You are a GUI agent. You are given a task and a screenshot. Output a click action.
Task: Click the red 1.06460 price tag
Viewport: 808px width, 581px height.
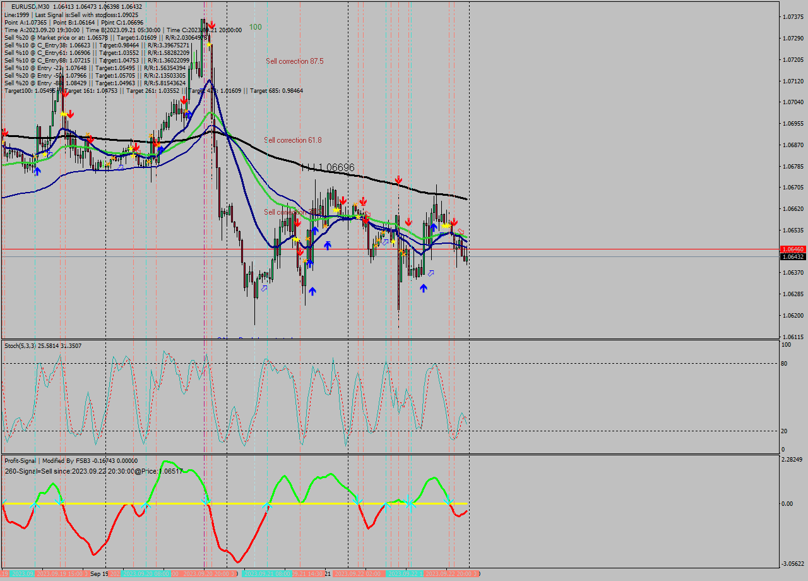[x=793, y=249]
